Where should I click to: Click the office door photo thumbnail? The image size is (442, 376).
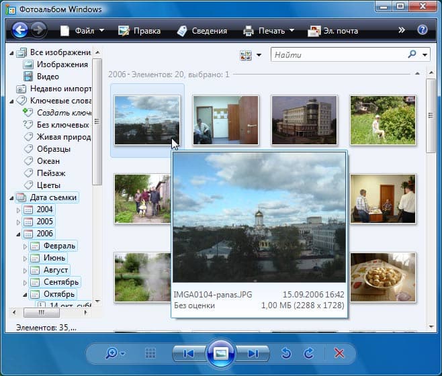(226, 120)
